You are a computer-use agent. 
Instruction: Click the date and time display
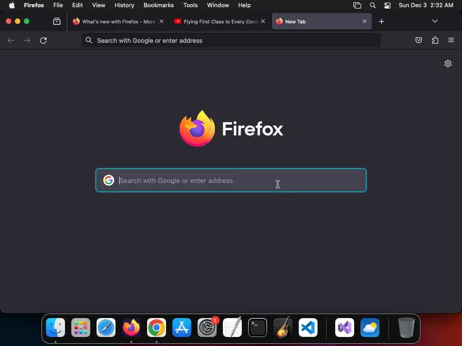click(426, 5)
